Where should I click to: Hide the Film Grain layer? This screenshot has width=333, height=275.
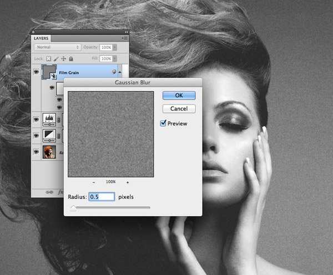click(37, 72)
